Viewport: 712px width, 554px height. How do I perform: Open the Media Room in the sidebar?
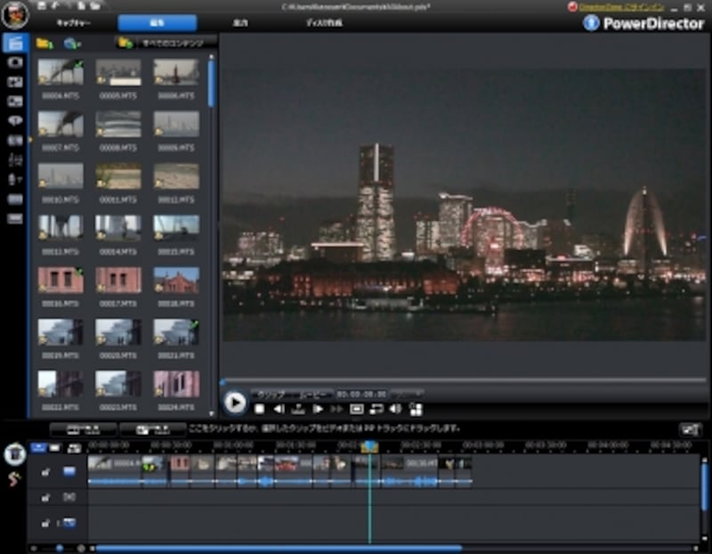tap(15, 43)
